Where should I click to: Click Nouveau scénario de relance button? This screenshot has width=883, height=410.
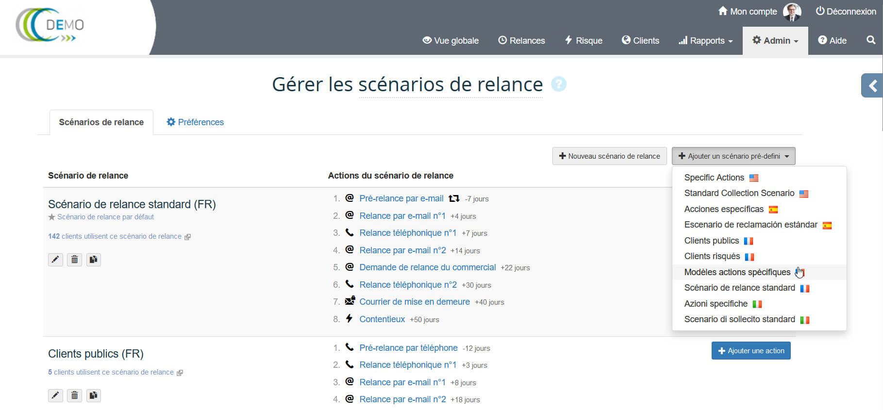click(609, 156)
